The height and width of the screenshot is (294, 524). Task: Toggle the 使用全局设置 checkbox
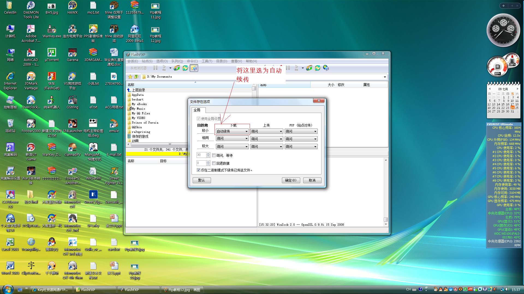point(198,119)
